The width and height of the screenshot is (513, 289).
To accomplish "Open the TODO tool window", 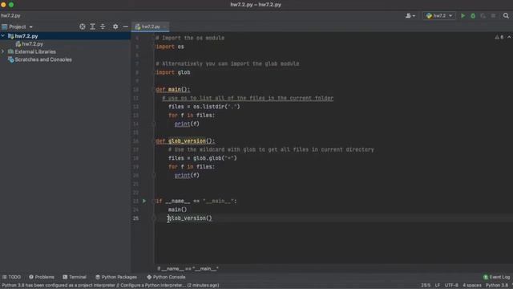I will click(x=11, y=277).
